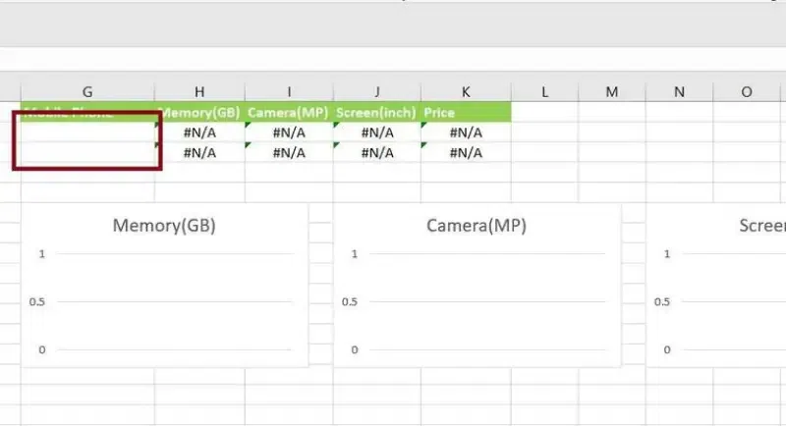
Task: Select the Screen(inch) table header cell
Action: tap(377, 112)
